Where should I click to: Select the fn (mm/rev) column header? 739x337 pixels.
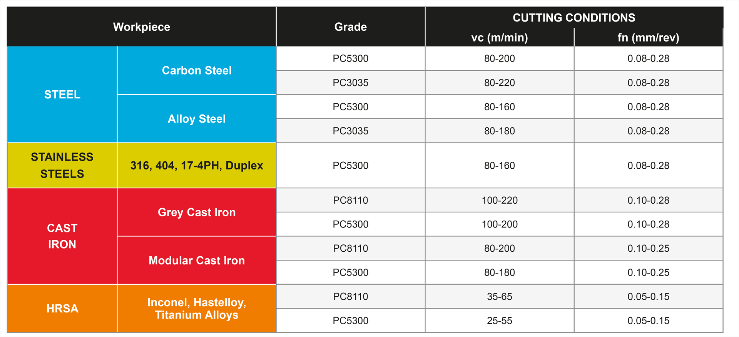point(649,38)
